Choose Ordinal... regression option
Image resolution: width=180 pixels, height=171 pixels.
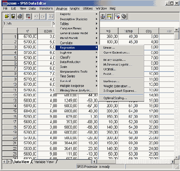pos(121,69)
